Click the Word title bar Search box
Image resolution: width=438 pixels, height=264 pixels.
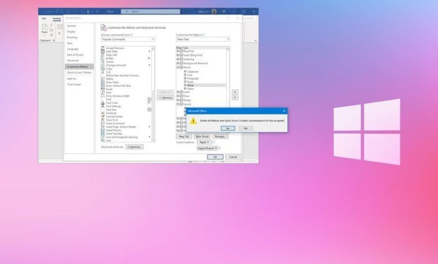pos(150,11)
